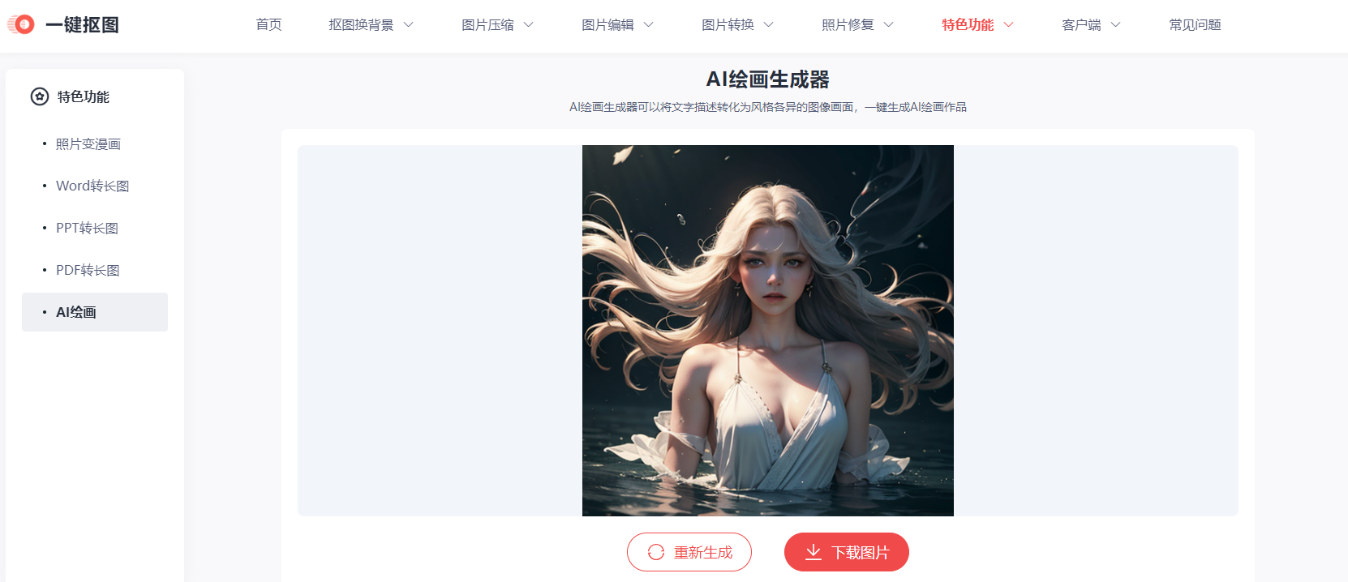Click the 重新生成 button
The width and height of the screenshot is (1348, 582).
pyautogui.click(x=689, y=552)
